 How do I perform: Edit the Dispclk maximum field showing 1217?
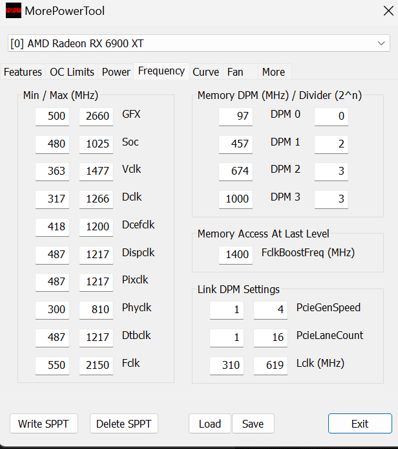tap(96, 254)
